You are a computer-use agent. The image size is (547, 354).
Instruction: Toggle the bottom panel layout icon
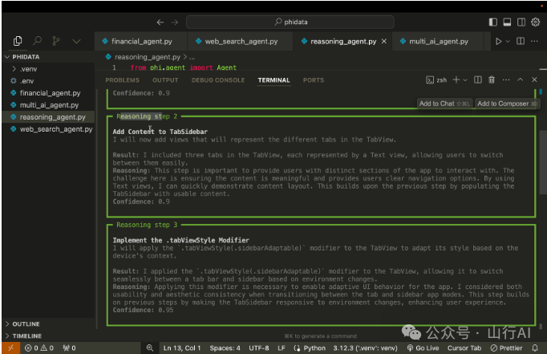click(x=507, y=22)
